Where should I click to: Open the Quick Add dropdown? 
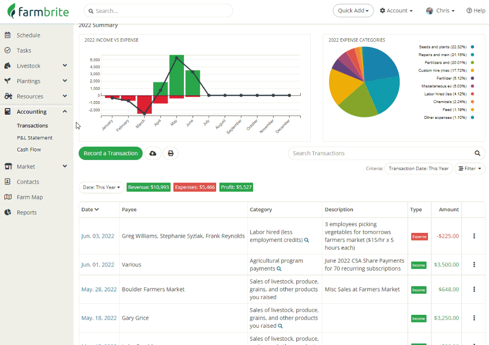tap(353, 11)
